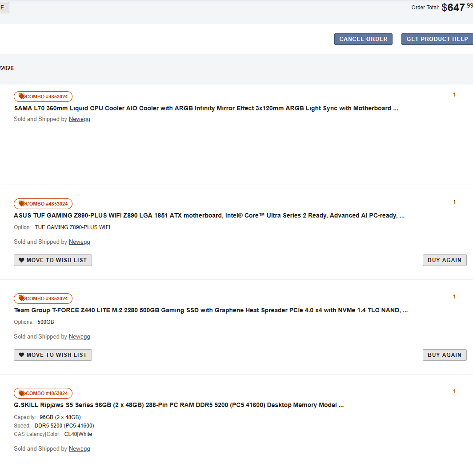Click heart icon in ASUS wish list button
The height and width of the screenshot is (468, 473).
pyautogui.click(x=21, y=260)
